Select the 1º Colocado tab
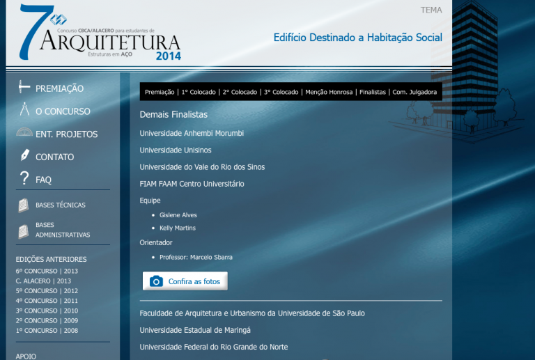 (x=199, y=92)
